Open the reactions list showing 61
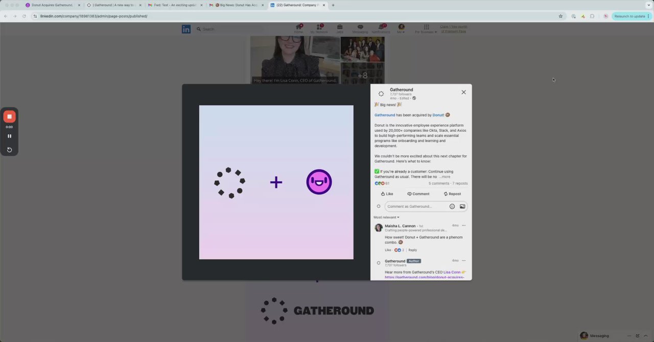 (x=382, y=183)
